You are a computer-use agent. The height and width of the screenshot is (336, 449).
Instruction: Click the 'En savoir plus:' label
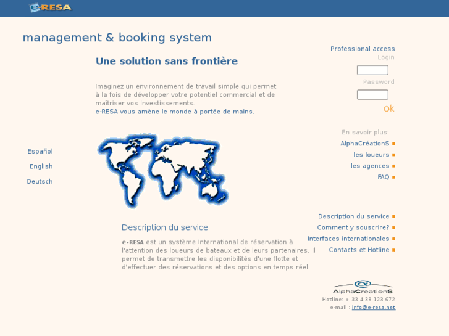pyautogui.click(x=365, y=133)
